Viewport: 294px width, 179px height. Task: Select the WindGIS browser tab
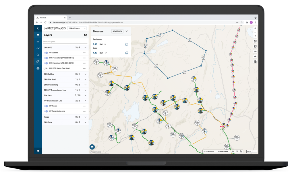click(51, 18)
